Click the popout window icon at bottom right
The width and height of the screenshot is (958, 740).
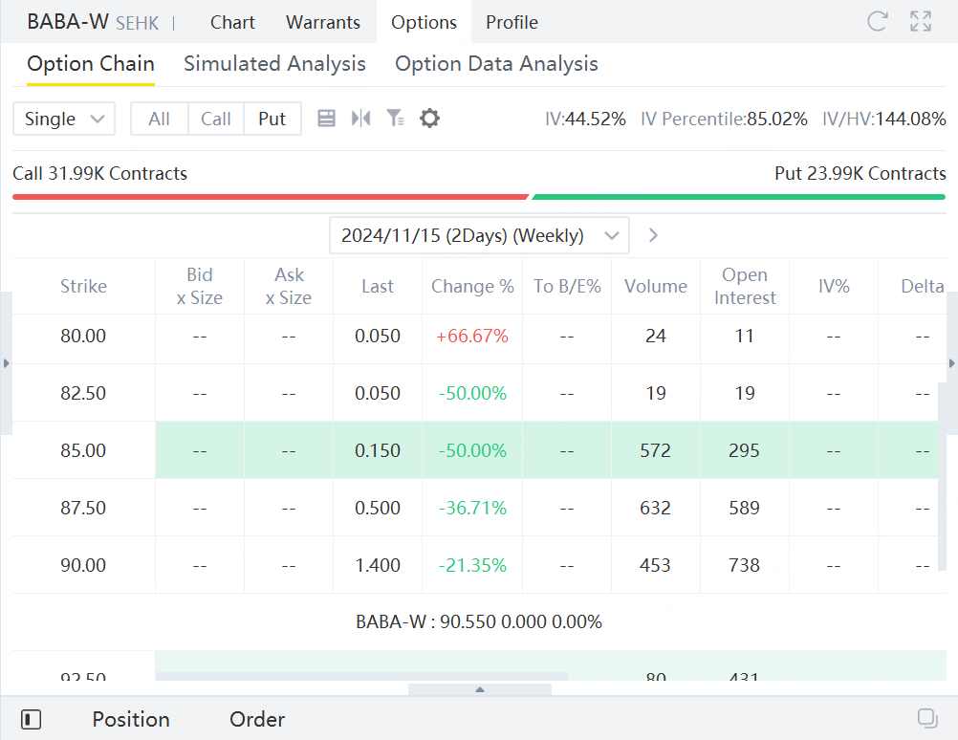click(x=926, y=718)
